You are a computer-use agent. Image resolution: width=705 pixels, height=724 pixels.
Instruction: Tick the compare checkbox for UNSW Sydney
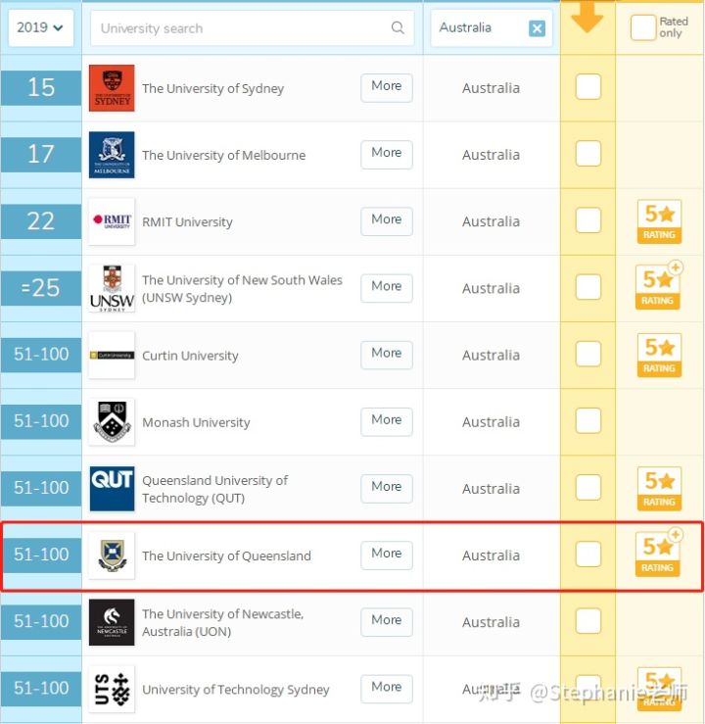point(588,287)
